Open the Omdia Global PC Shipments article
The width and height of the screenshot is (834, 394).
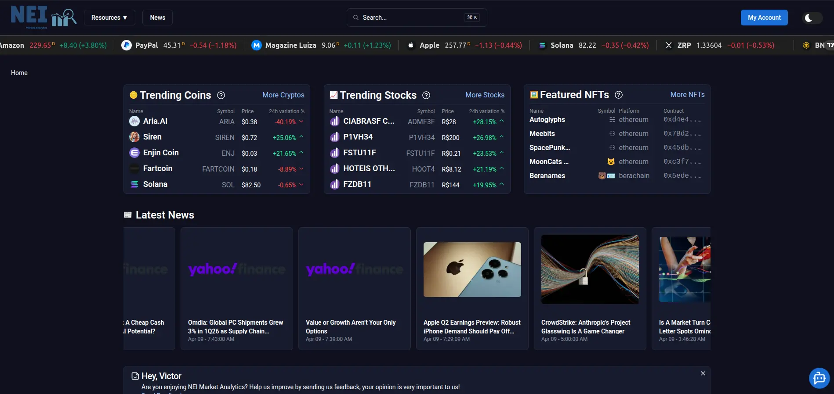pyautogui.click(x=237, y=289)
